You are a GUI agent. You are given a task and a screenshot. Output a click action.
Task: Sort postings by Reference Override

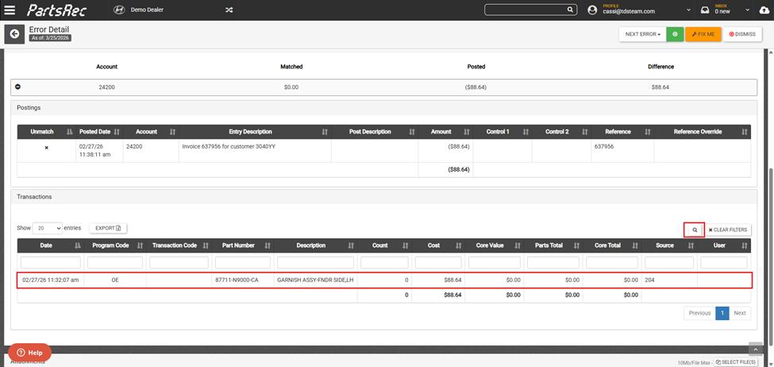702,132
